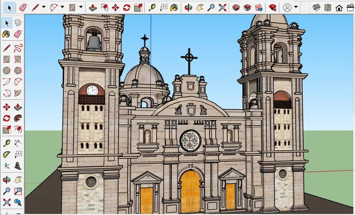Image resolution: width=355 pixels, height=215 pixels.
Task: Choose the 3D Text tool
Action: (18, 166)
